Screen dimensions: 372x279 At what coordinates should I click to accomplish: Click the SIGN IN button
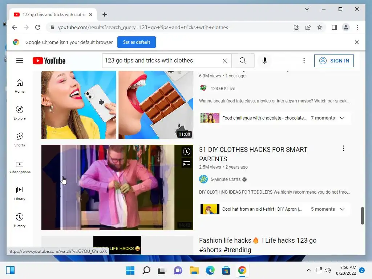(334, 61)
